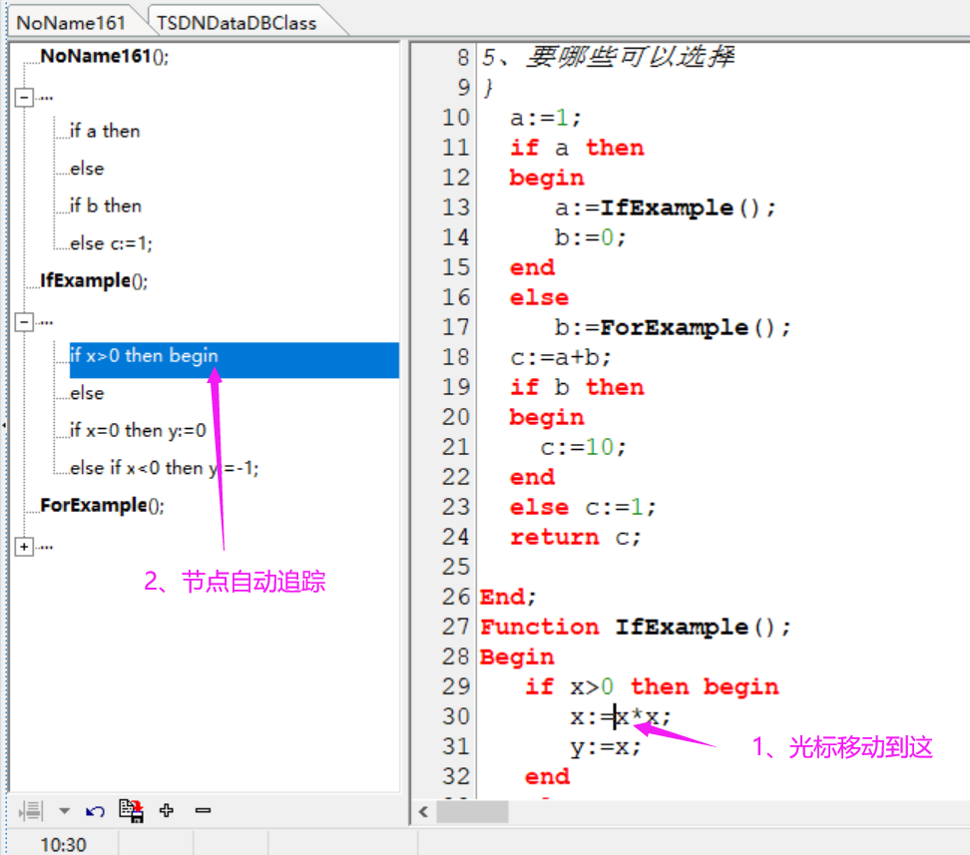Switch to the NoName161 tab
The width and height of the screenshot is (970, 855).
click(71, 23)
